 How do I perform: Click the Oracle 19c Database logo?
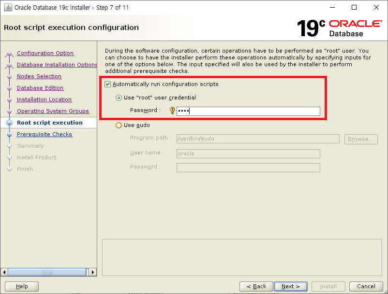tap(339, 28)
